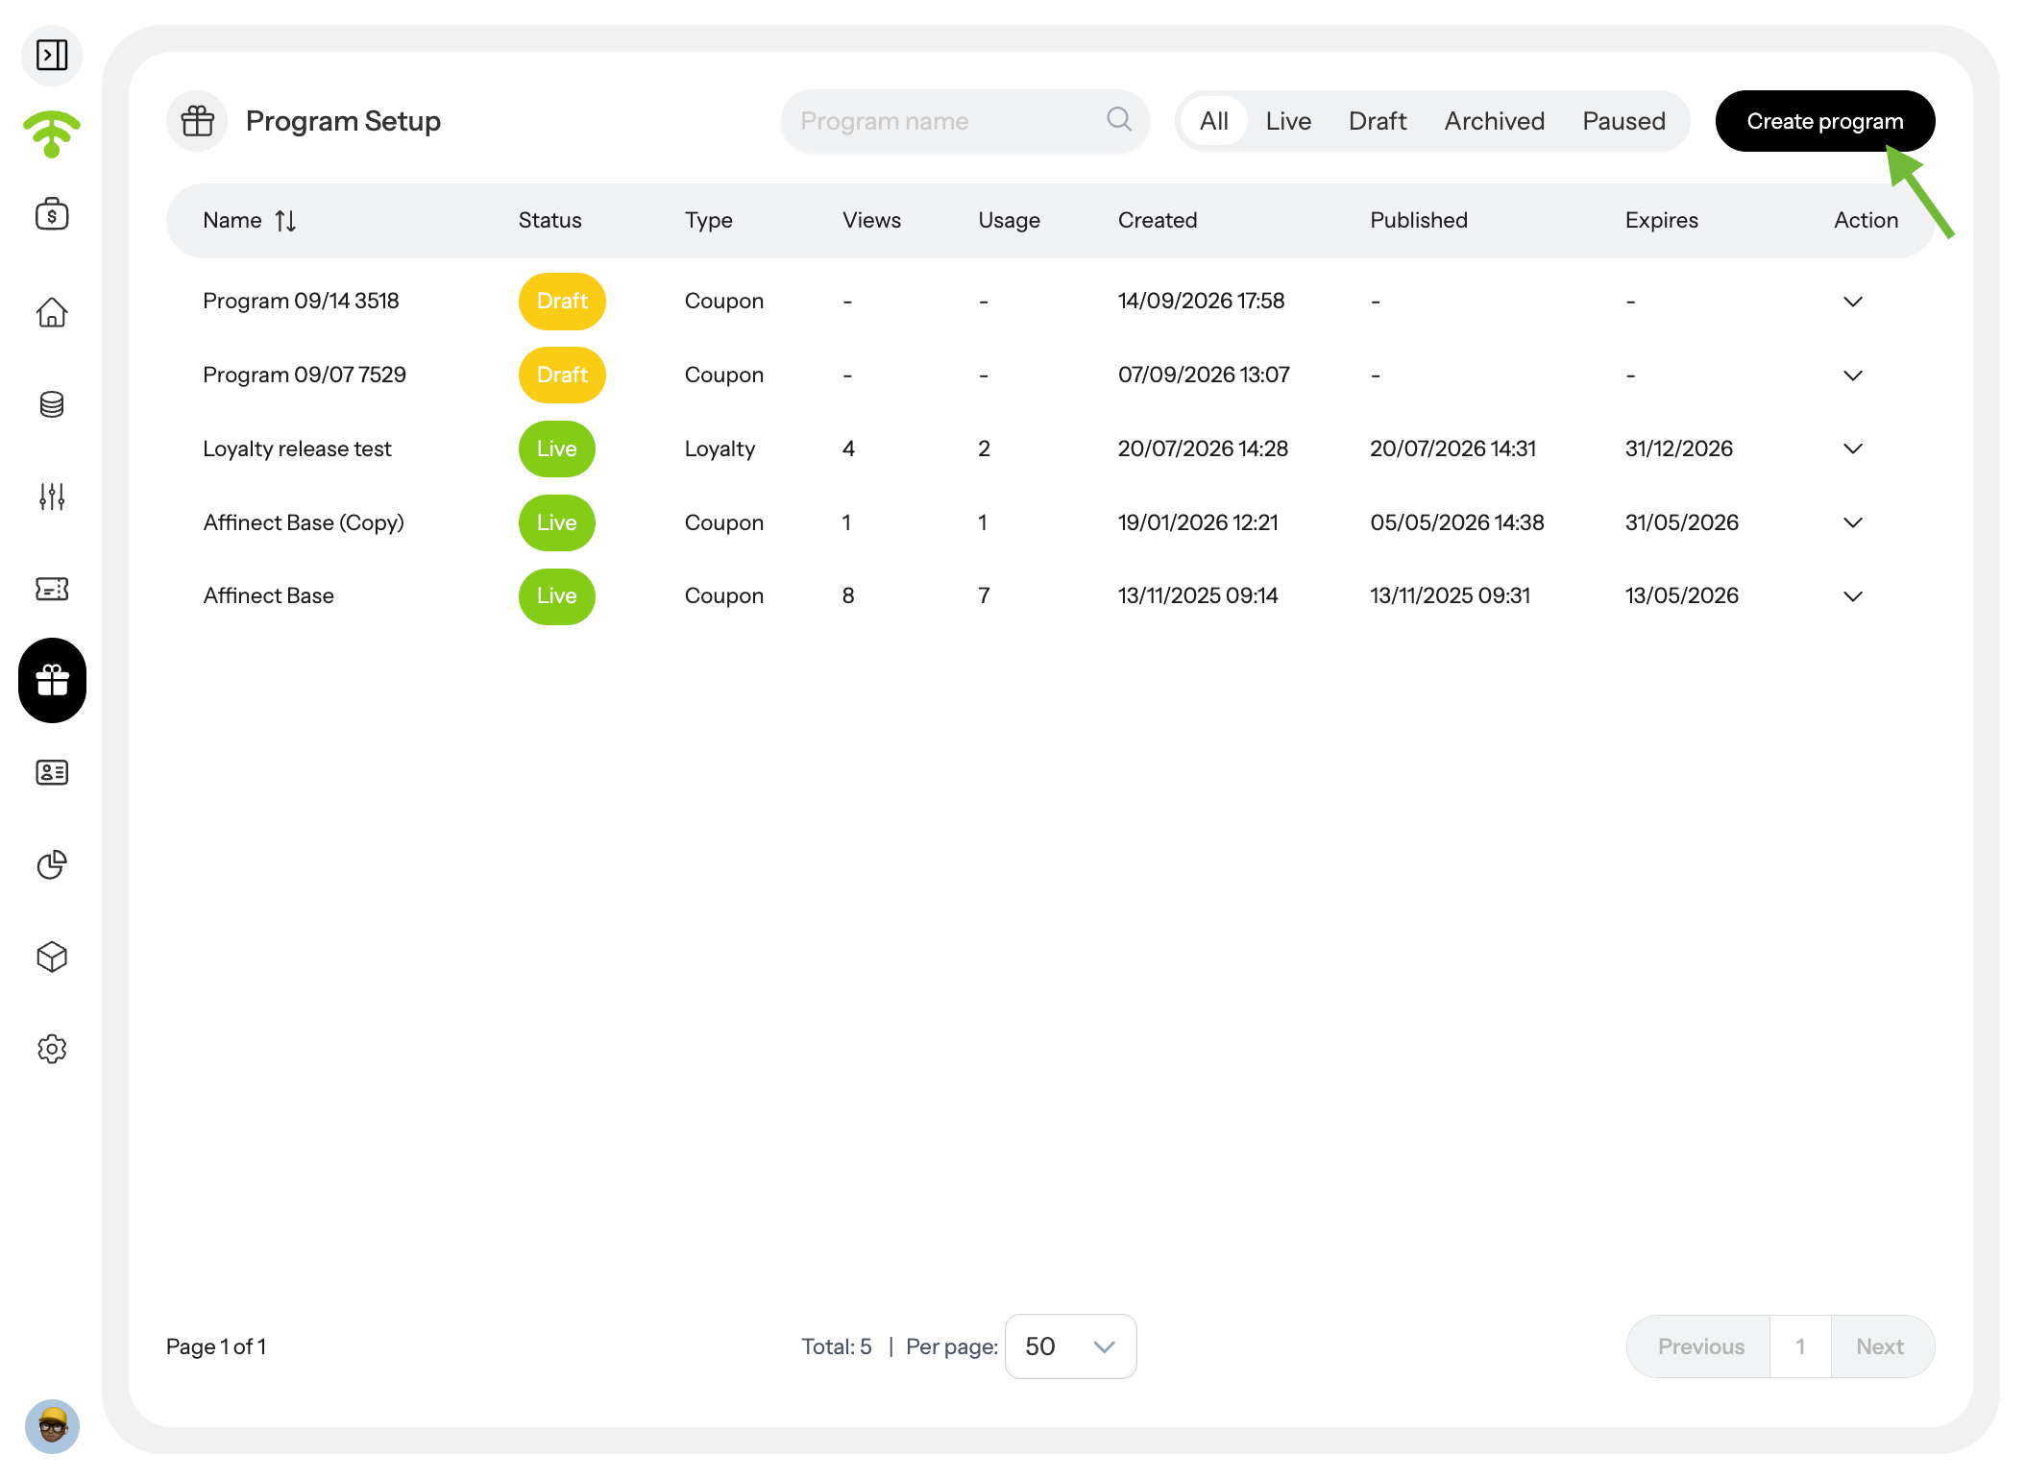Expand actions for Program 09/14 3518
This screenshot has height=1479, width=2025.
click(x=1853, y=302)
